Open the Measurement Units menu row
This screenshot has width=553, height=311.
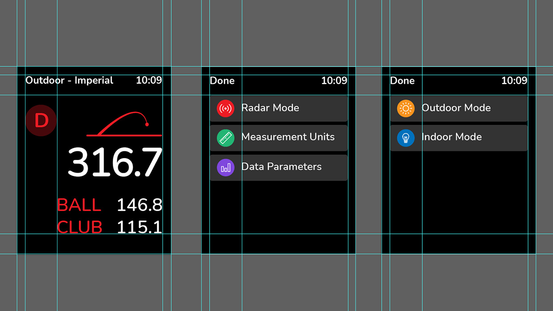(279, 138)
